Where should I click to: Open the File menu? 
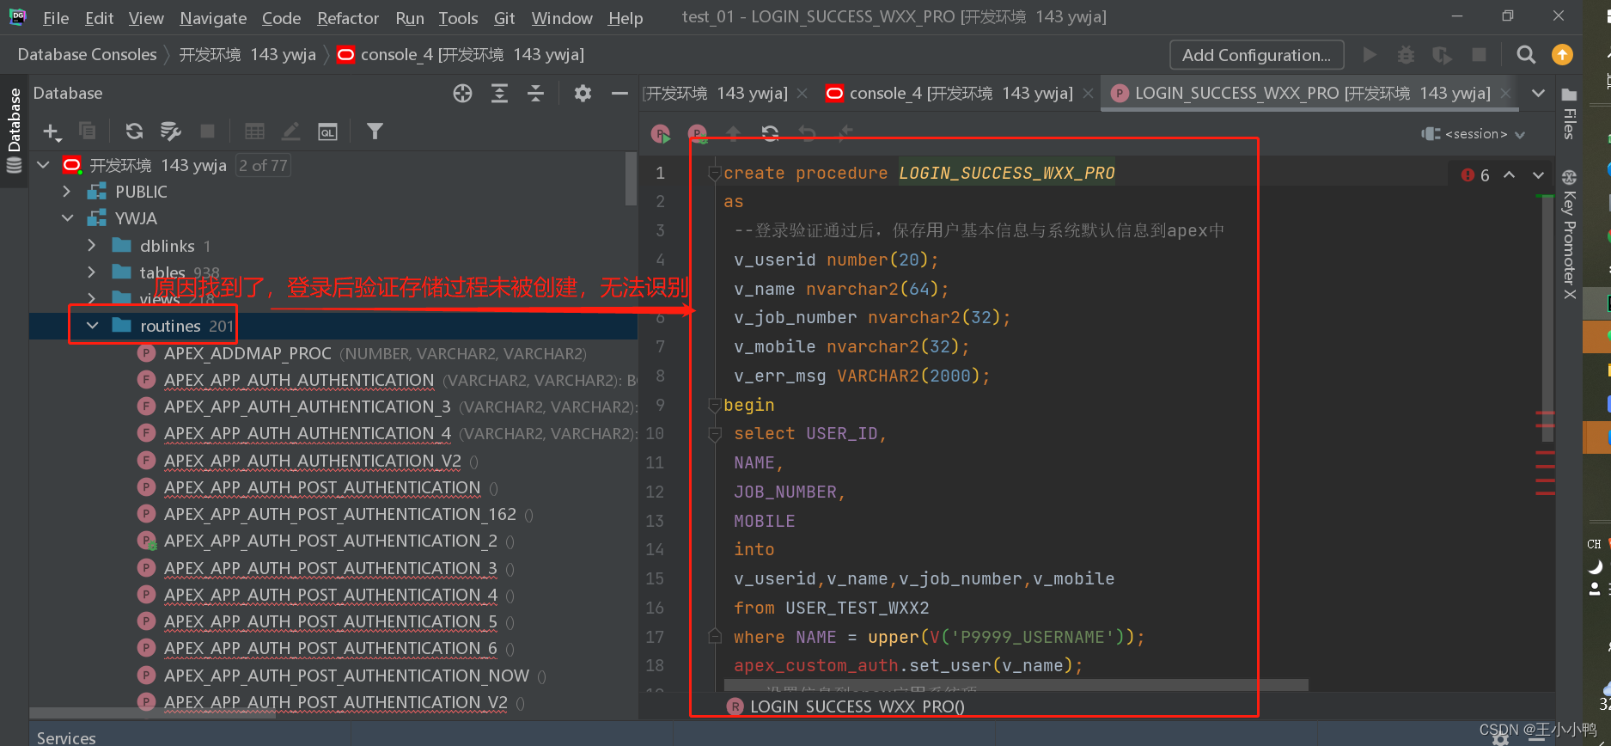click(x=56, y=18)
